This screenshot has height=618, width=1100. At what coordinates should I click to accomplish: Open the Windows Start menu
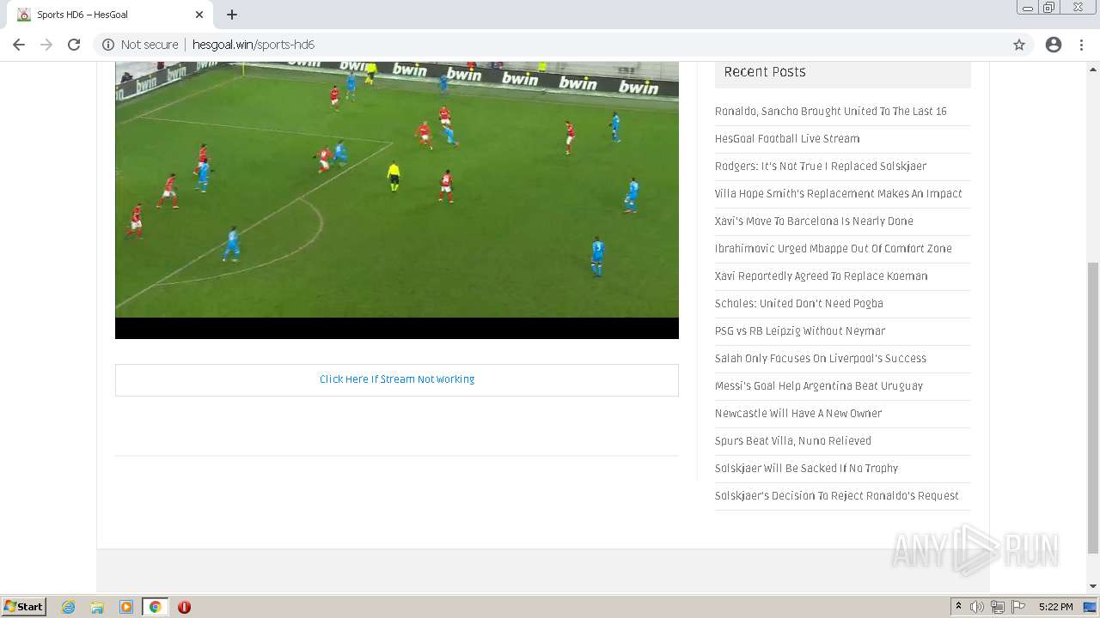(x=24, y=606)
